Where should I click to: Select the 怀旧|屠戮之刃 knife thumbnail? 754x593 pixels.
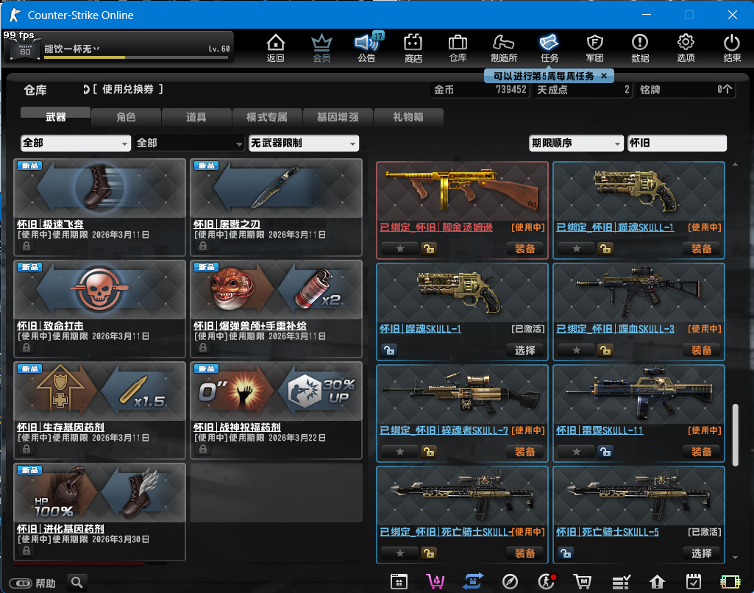pos(276,188)
